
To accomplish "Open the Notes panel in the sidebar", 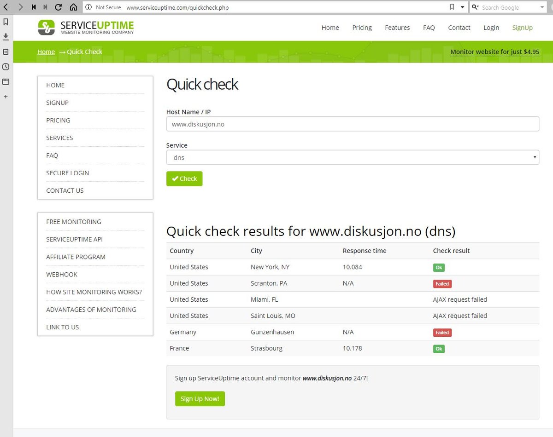I will [x=6, y=52].
